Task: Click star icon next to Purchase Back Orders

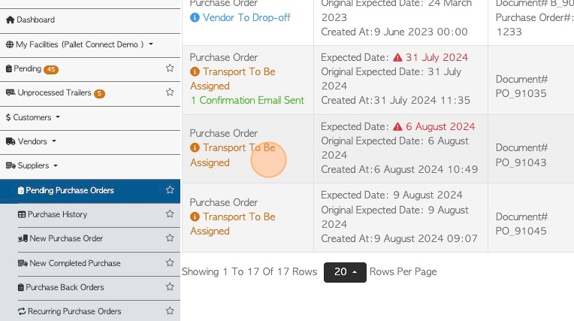Action: [x=170, y=287]
